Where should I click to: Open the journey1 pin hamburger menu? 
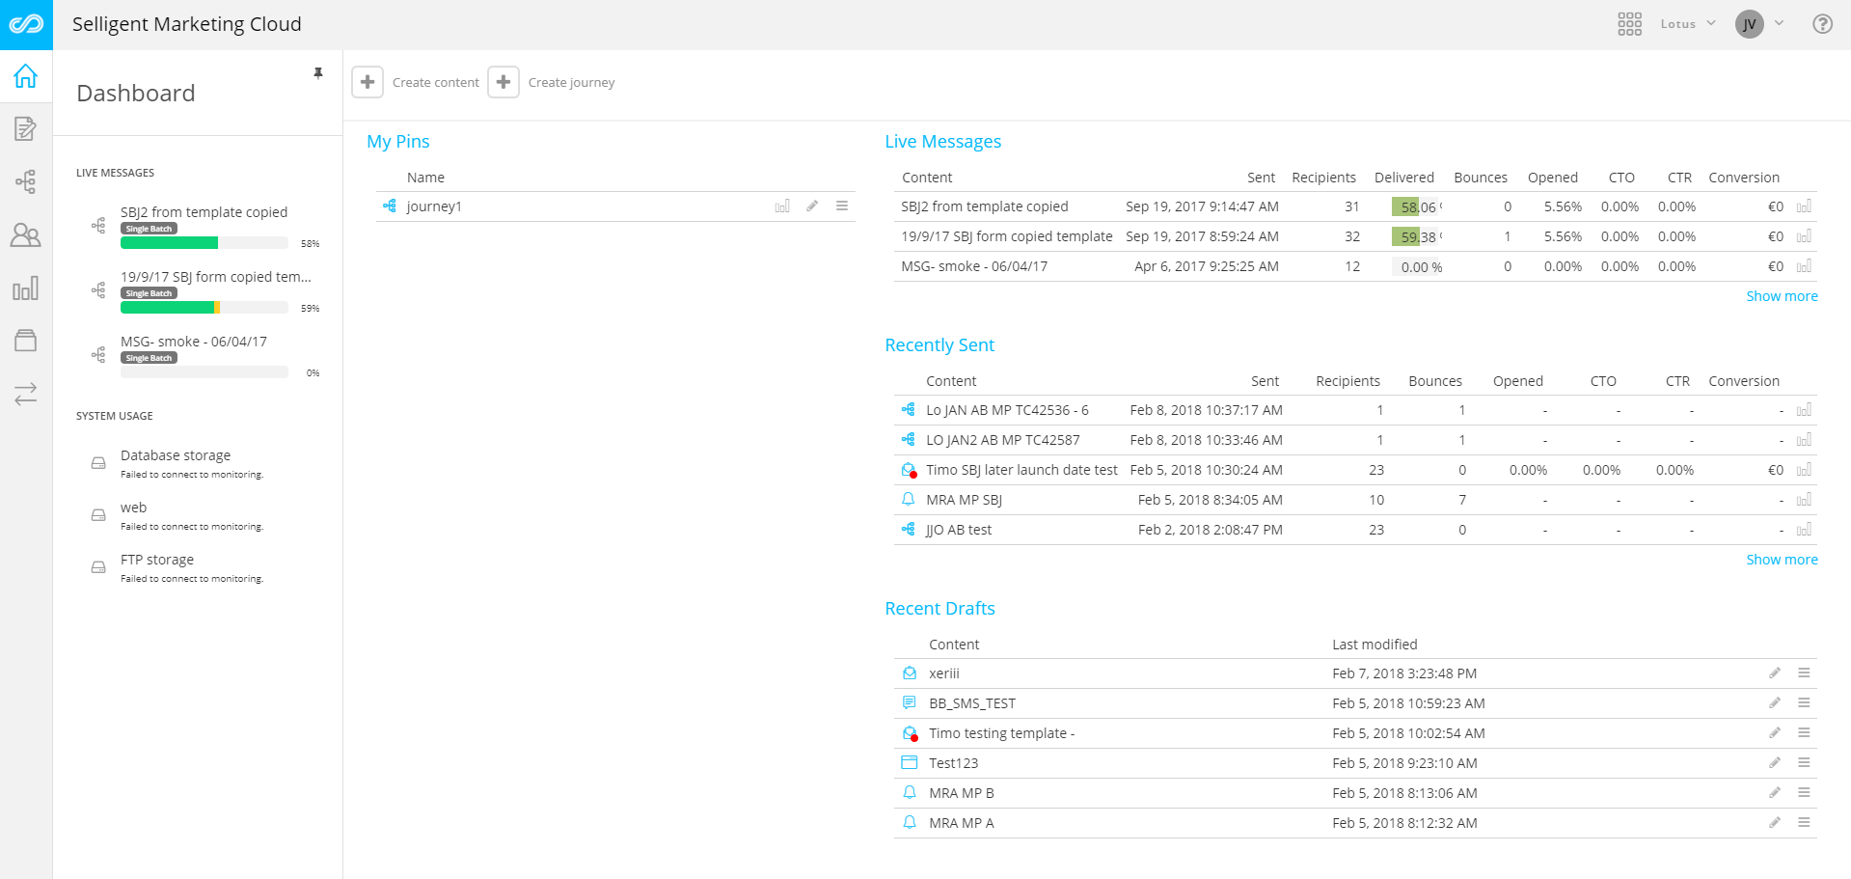842,206
